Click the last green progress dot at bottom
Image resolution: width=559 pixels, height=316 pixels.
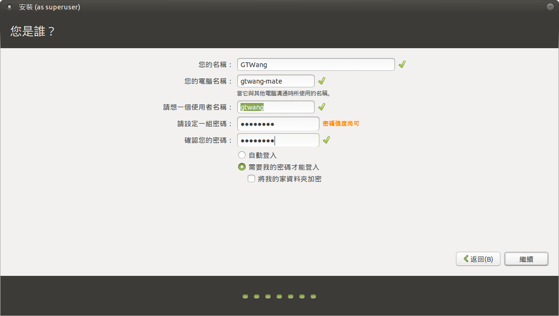313,297
